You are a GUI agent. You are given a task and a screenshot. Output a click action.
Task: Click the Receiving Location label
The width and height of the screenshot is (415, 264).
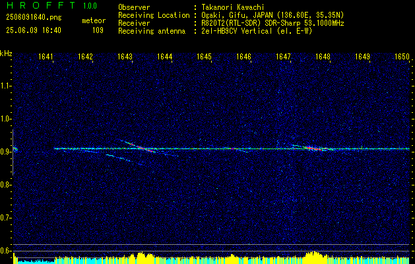[154, 15]
